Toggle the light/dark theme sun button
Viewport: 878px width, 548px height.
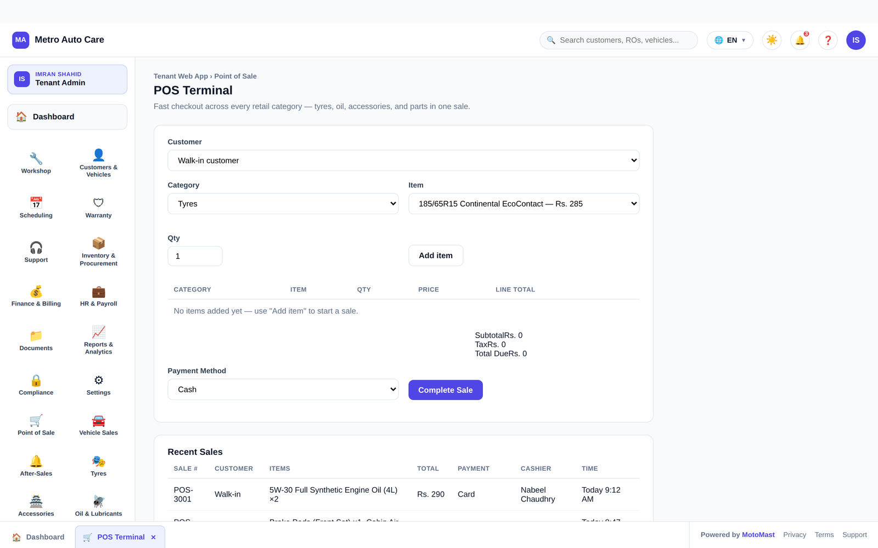click(x=772, y=40)
